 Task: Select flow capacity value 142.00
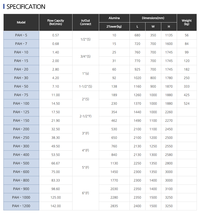coord(55,206)
